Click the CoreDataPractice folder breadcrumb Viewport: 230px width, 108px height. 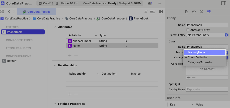tap(46, 18)
